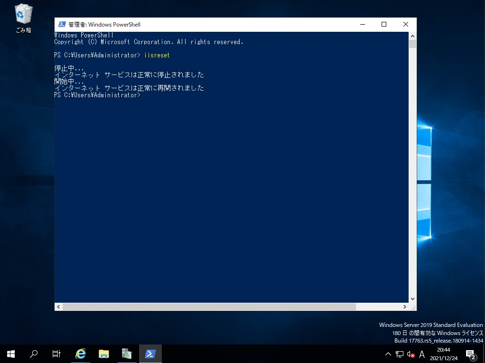Minimize the PowerShell window
The image size is (486, 363).
(x=362, y=24)
